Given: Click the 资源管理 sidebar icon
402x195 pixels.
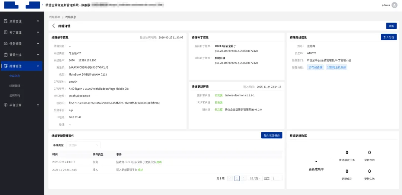Looking at the screenshot, I should pos(6,21).
